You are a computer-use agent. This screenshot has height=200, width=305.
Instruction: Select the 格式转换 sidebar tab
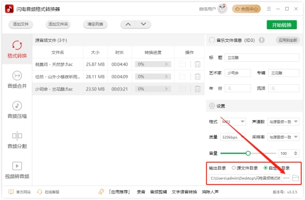pos(17,50)
